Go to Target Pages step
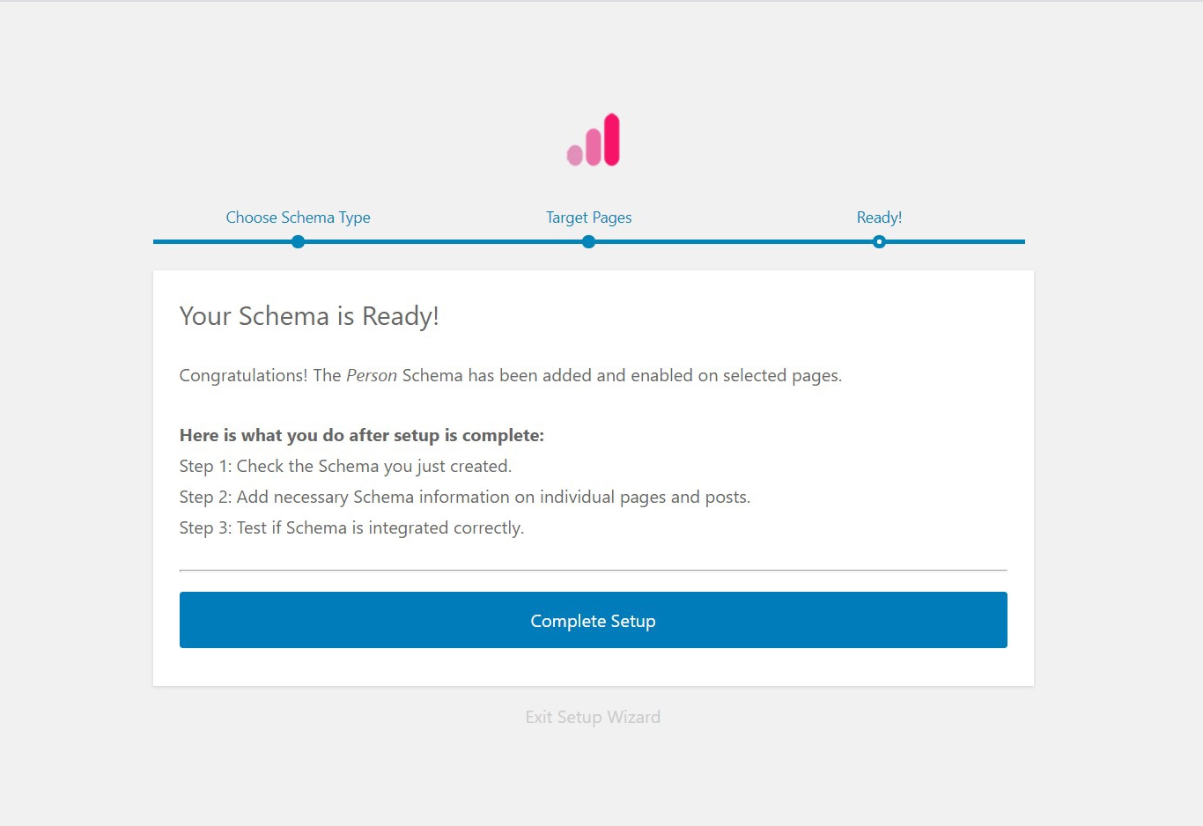This screenshot has width=1203, height=826. pos(588,218)
